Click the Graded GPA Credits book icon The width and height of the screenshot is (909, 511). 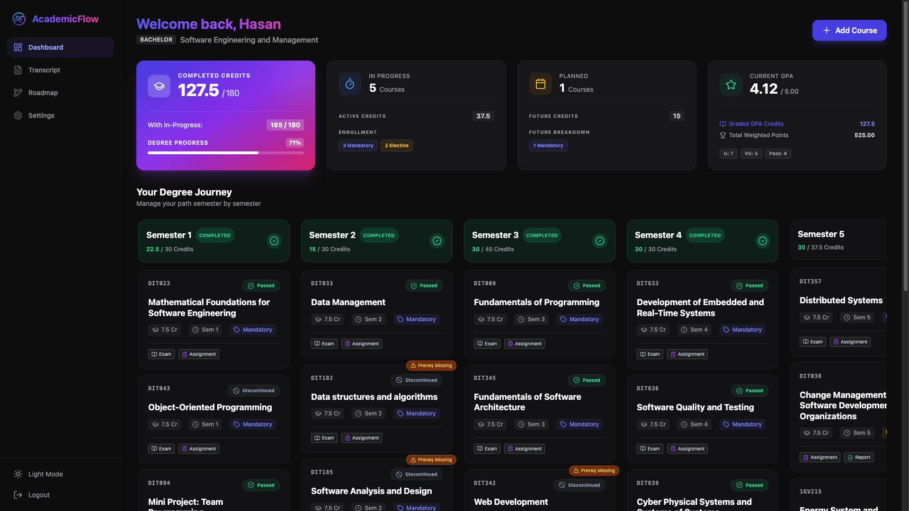[723, 124]
